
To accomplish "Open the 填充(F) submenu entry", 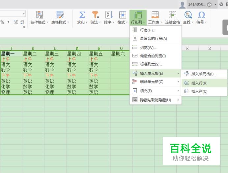I will [x=156, y=91].
